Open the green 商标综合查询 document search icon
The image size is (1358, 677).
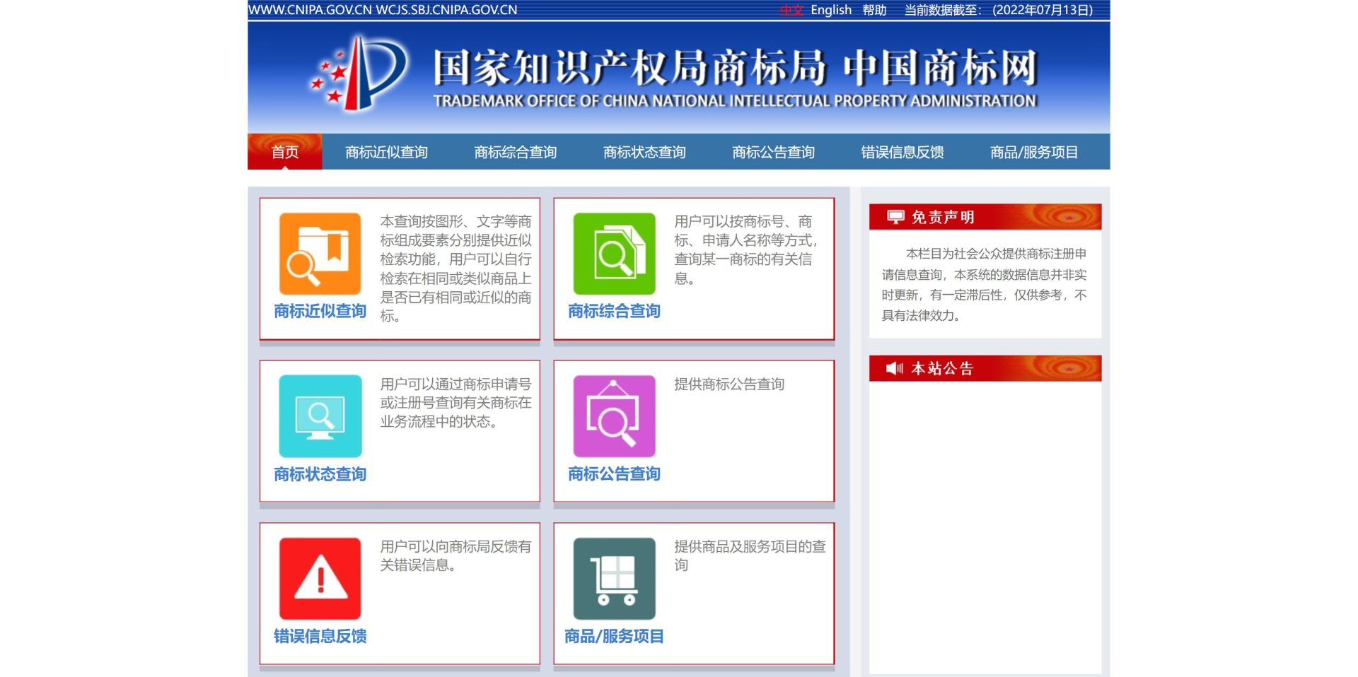[614, 254]
